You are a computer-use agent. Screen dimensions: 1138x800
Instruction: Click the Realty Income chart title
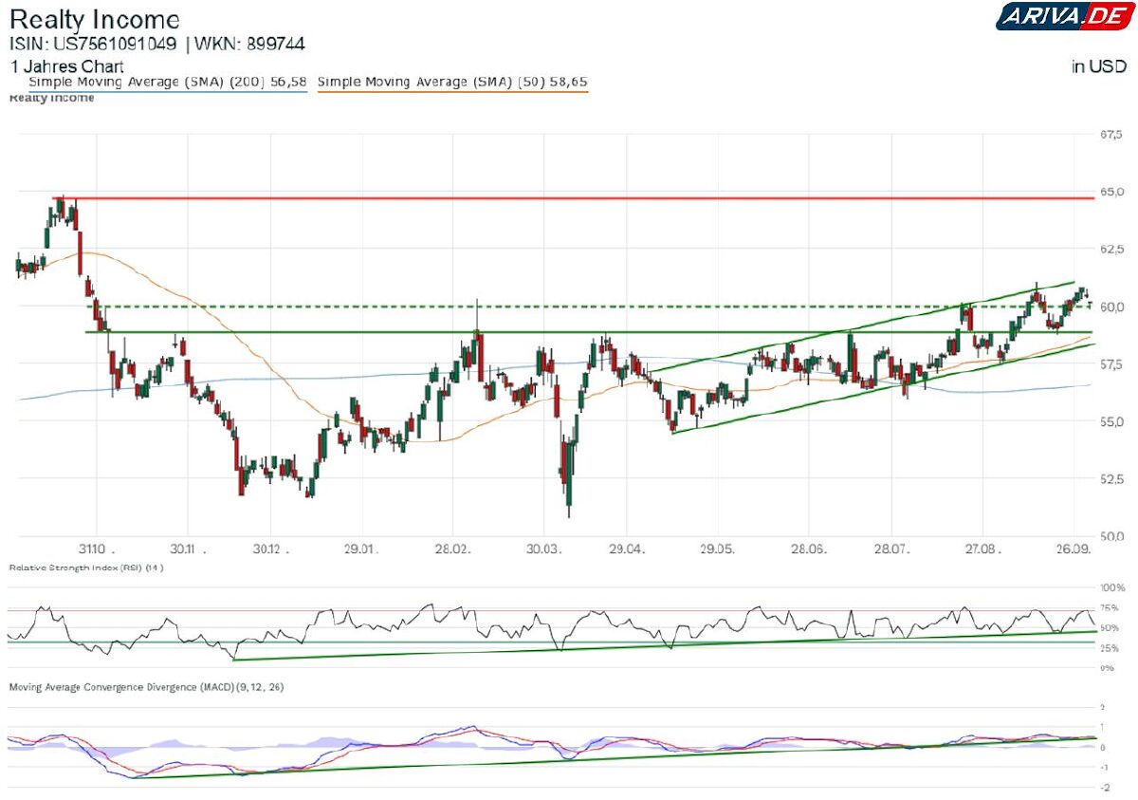94,19
